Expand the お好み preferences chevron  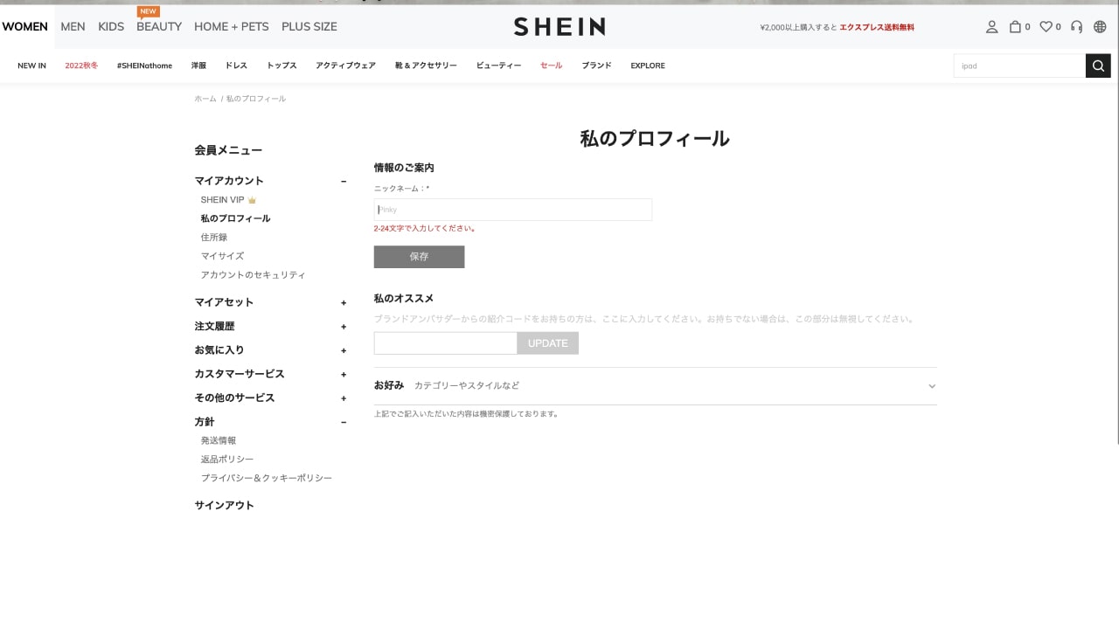click(x=932, y=386)
